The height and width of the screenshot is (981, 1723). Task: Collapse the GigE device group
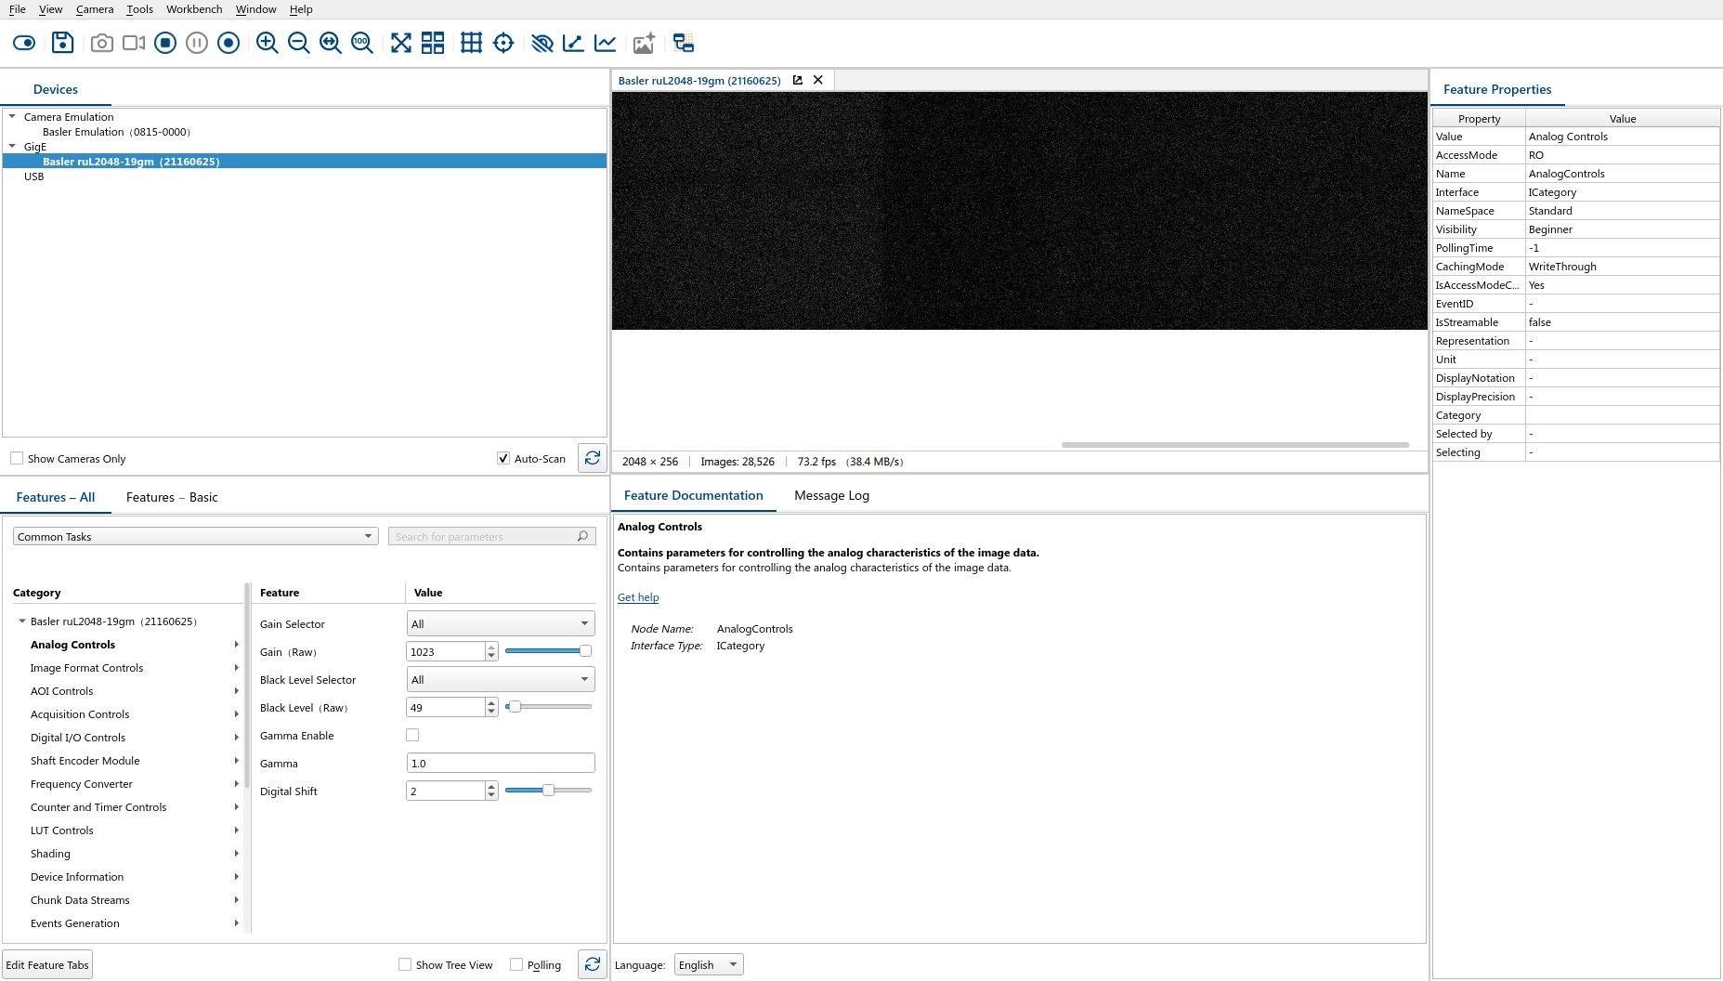coord(12,146)
